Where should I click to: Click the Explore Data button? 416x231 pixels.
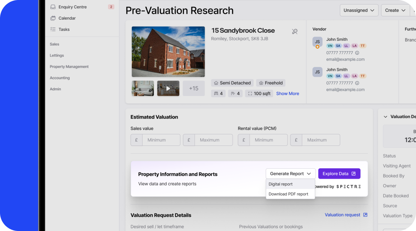(339, 174)
